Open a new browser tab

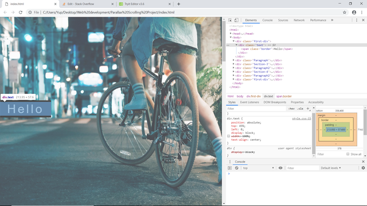tap(178, 4)
